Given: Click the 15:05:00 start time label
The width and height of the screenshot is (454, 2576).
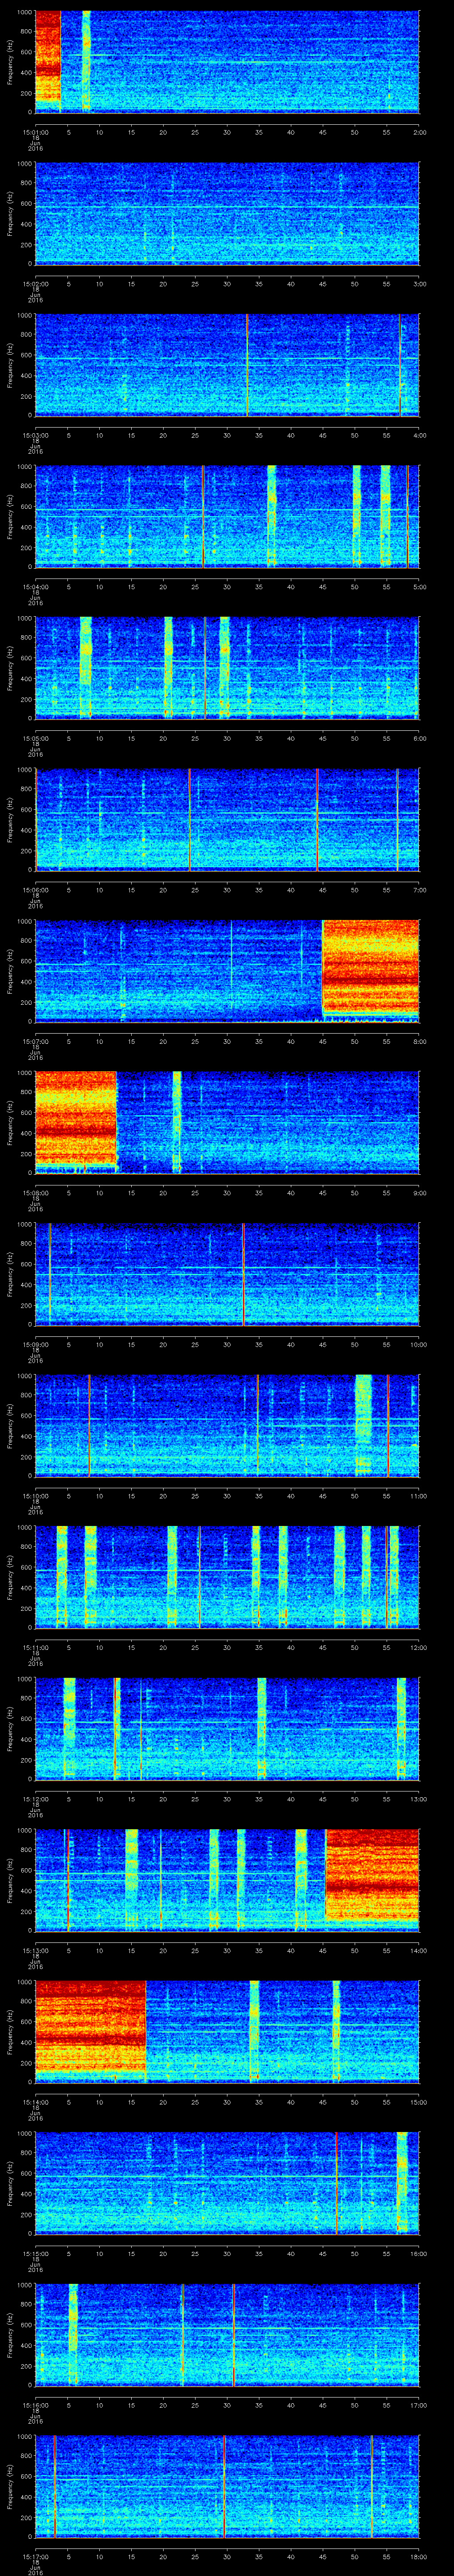Looking at the screenshot, I should (x=35, y=737).
